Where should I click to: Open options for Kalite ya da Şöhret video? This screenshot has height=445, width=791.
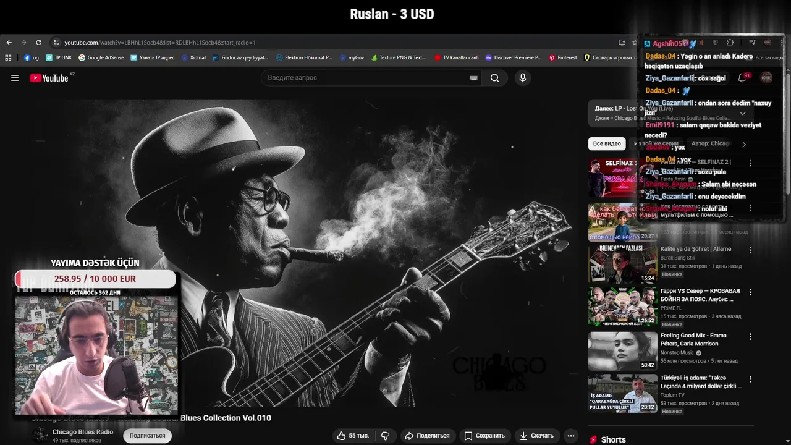pyautogui.click(x=751, y=250)
